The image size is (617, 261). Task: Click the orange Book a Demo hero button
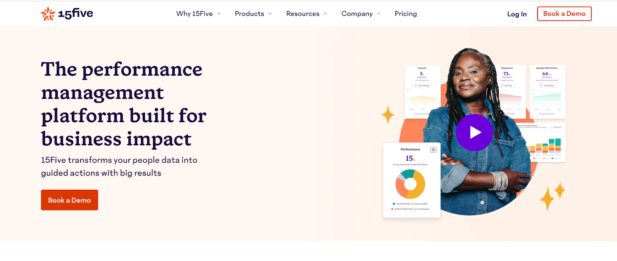click(69, 200)
